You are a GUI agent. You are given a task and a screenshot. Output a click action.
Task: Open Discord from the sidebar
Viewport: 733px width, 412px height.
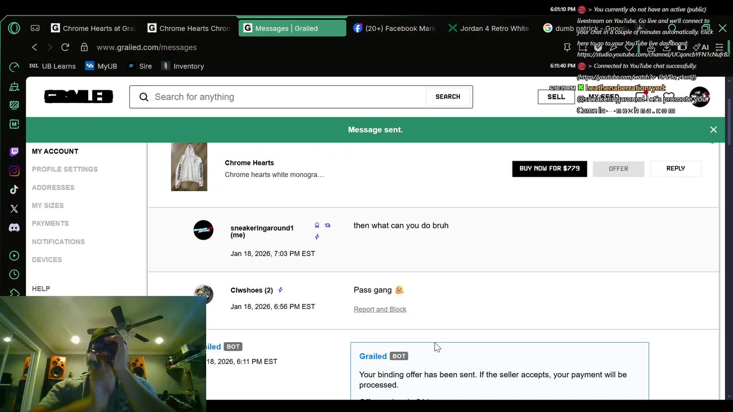pos(14,228)
